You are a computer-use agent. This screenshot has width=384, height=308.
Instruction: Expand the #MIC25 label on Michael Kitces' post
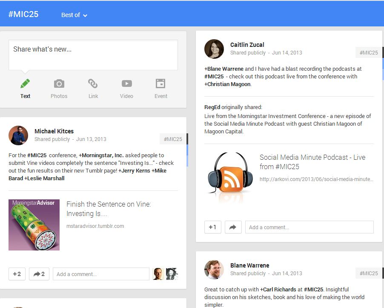(173, 139)
